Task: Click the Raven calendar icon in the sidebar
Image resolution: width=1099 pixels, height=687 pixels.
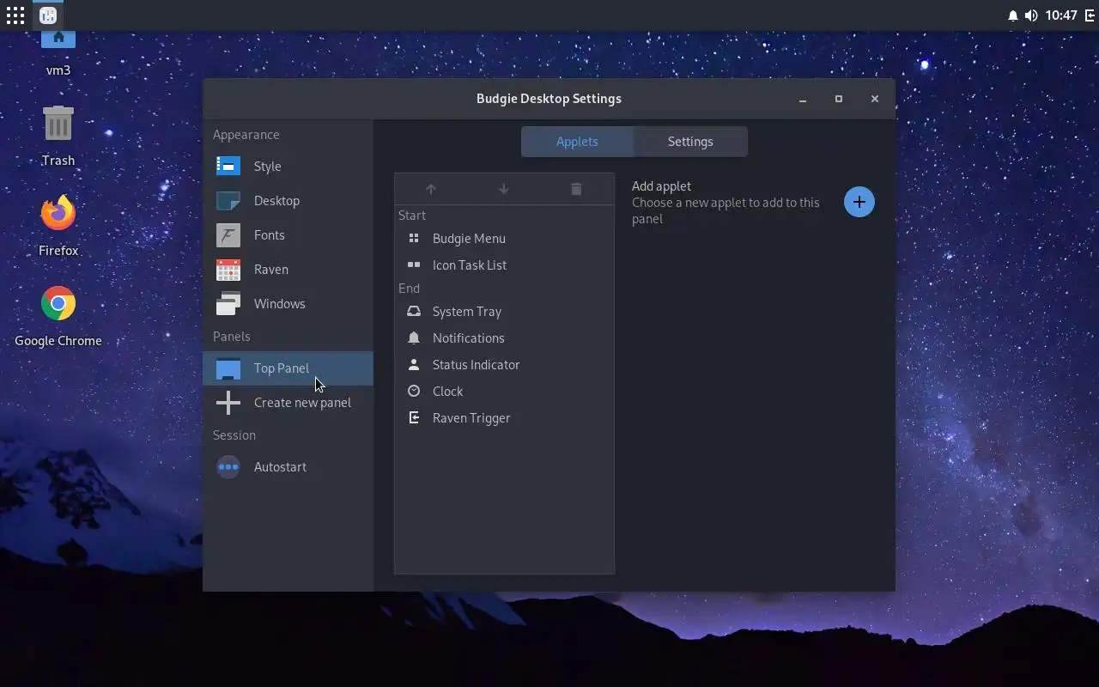Action: tap(228, 269)
